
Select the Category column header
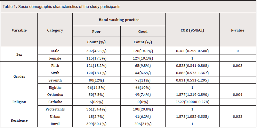[55, 31]
